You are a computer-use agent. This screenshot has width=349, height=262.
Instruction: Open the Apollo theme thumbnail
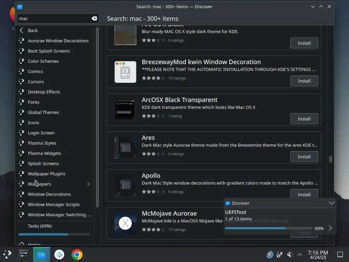[125, 185]
